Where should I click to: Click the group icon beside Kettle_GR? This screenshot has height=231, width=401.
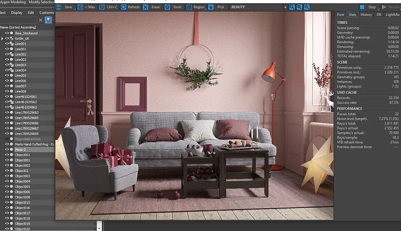click(12, 39)
